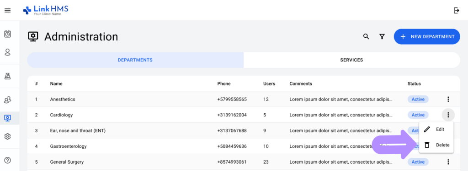
Task: Open more options for General Surgery row
Action: [x=448, y=162]
